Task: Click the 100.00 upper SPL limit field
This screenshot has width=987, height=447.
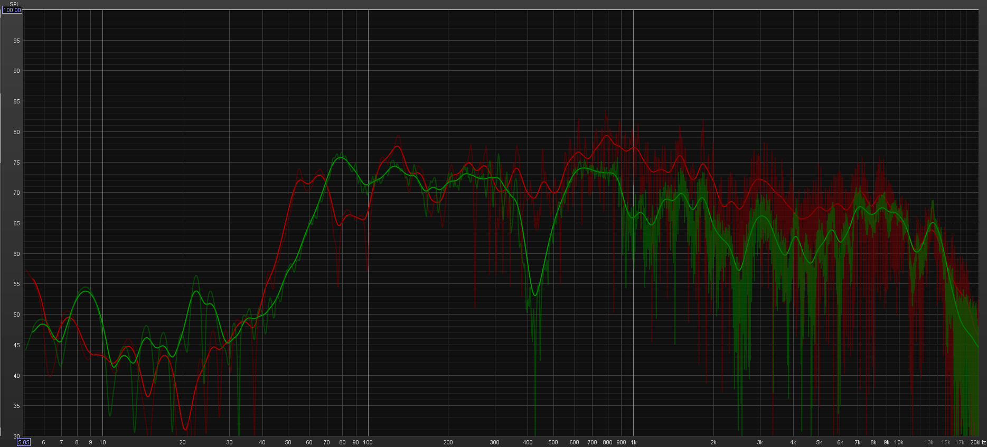Action: click(12, 10)
